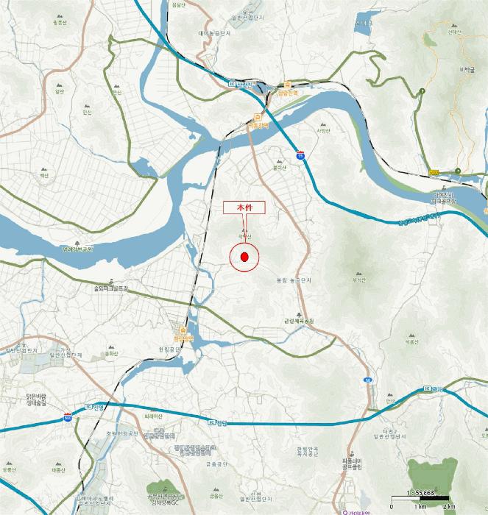Select the yellow route shield near river
The image size is (488, 515).
point(434,172)
